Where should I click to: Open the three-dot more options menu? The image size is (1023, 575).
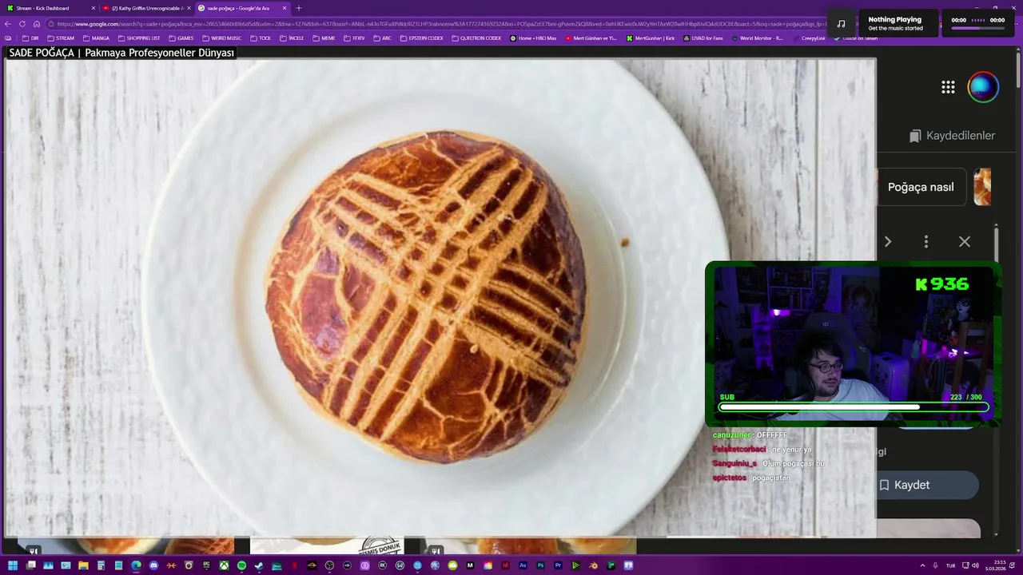[x=926, y=241]
